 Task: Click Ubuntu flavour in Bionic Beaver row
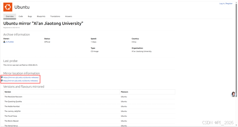124,121
